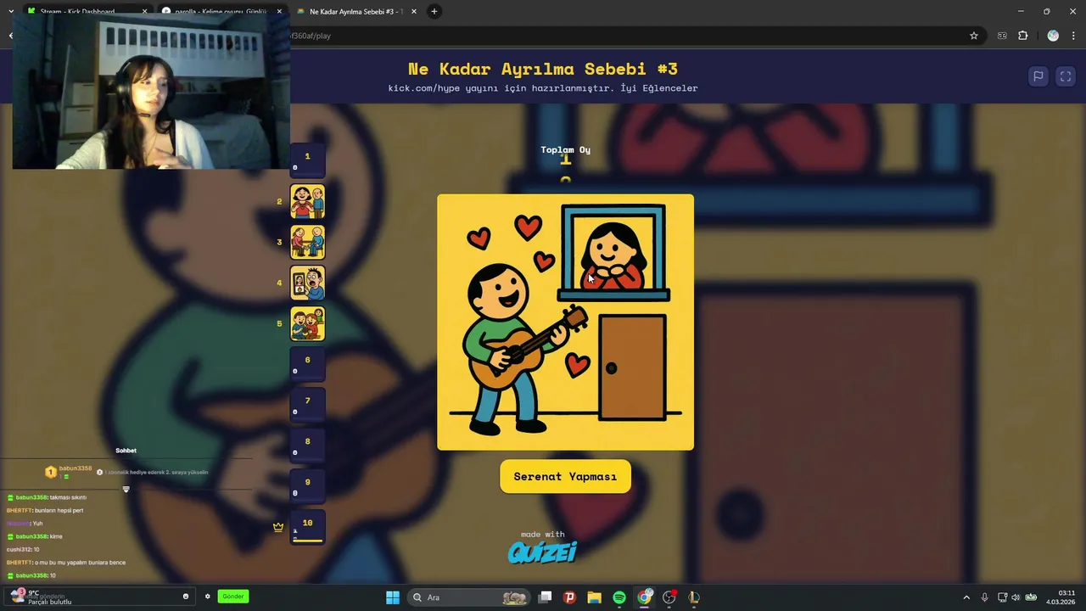The width and height of the screenshot is (1086, 611).
Task: Select rating slot 7
Action: [x=307, y=405]
